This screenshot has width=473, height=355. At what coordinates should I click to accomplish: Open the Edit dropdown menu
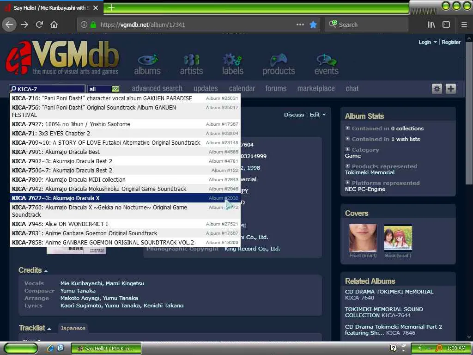click(318, 115)
